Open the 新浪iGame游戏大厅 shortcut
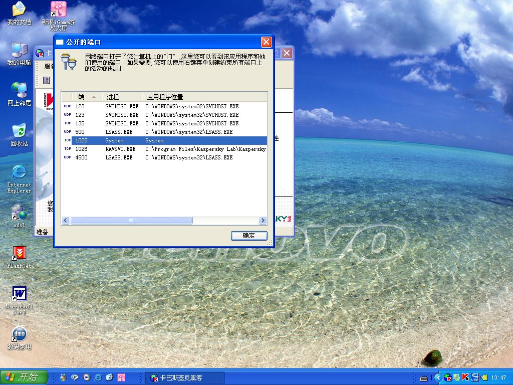 [x=58, y=16]
